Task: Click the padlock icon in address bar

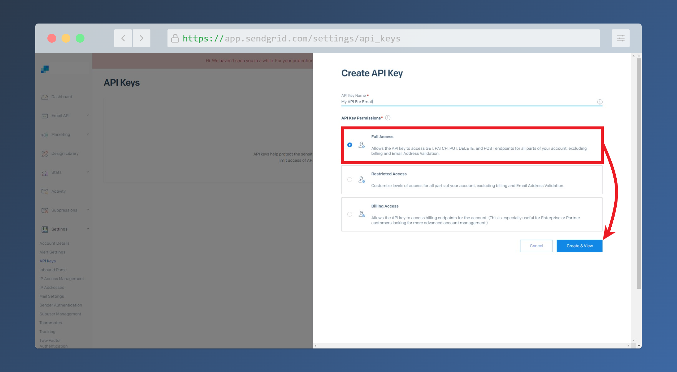Action: point(175,38)
